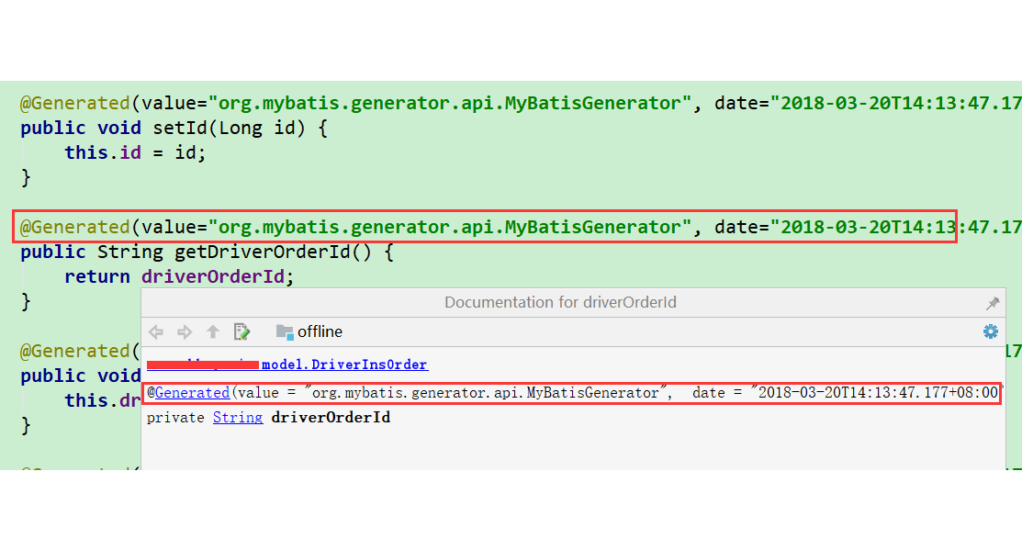This screenshot has width=1022, height=550.
Task: Click 'return driverOrderId;' statement
Action: 179,277
